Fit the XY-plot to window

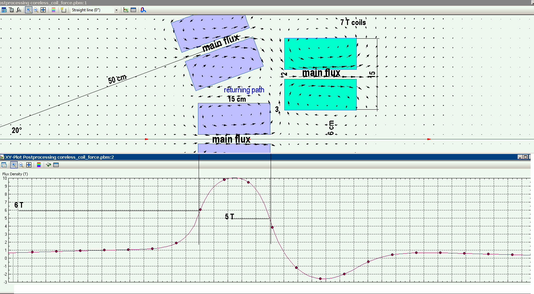pyautogui.click(x=29, y=165)
